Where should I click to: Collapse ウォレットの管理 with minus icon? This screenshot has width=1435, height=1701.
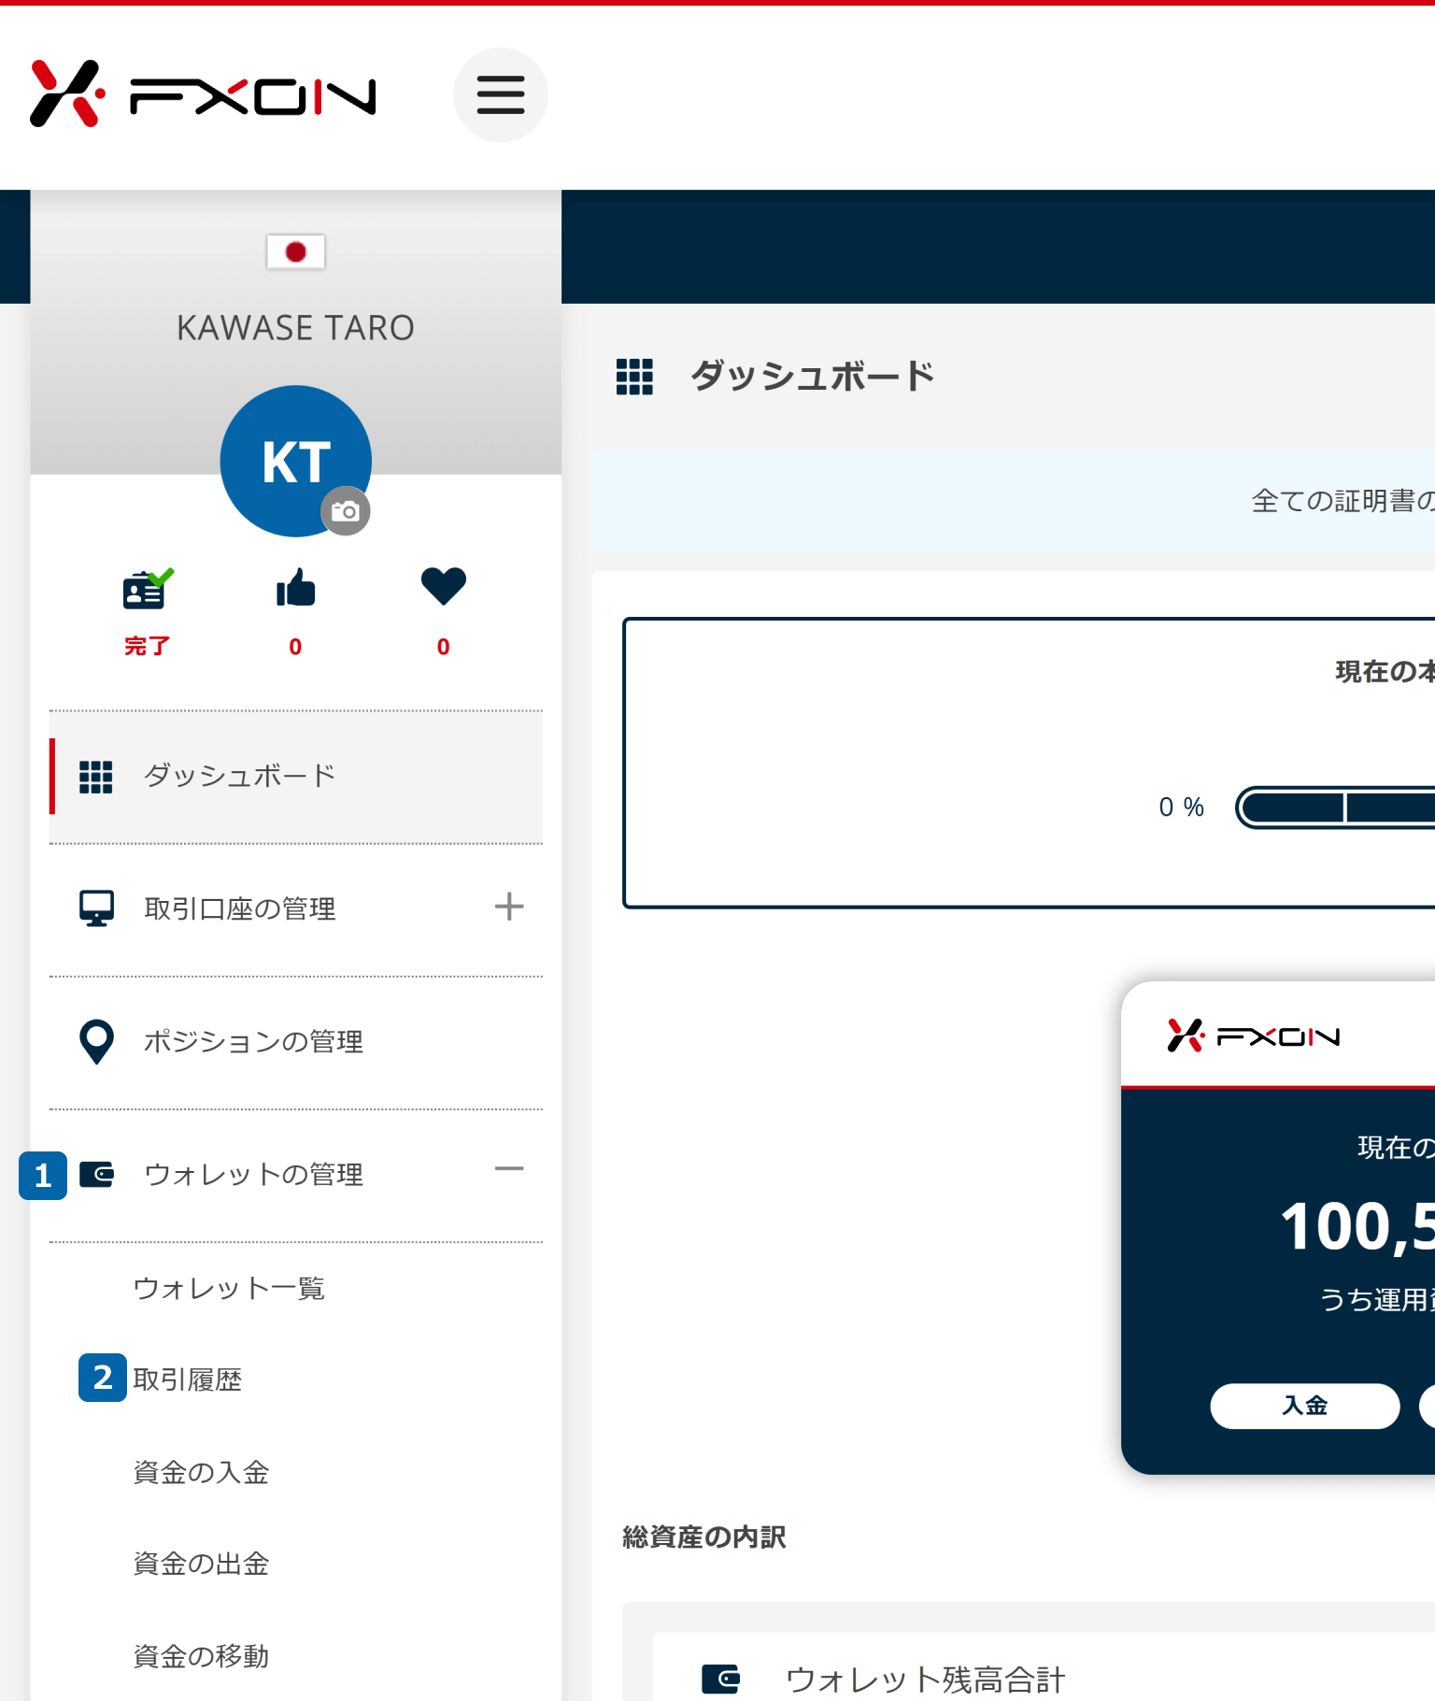pyautogui.click(x=509, y=1169)
